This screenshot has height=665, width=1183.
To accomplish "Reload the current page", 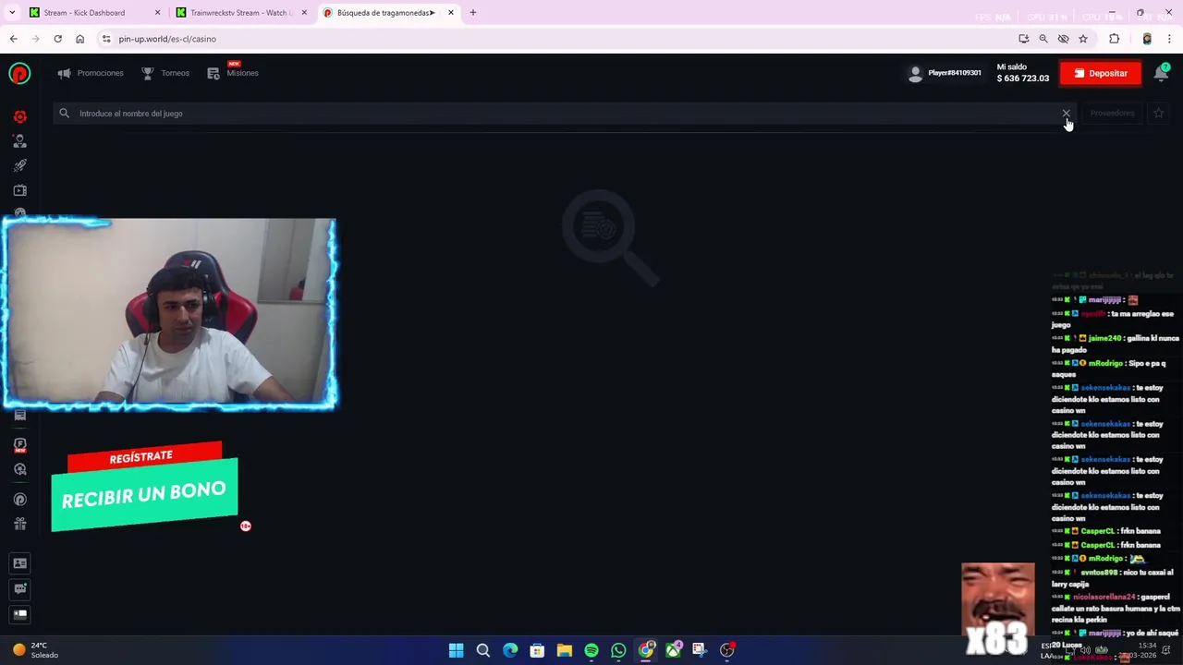I will pyautogui.click(x=57, y=39).
